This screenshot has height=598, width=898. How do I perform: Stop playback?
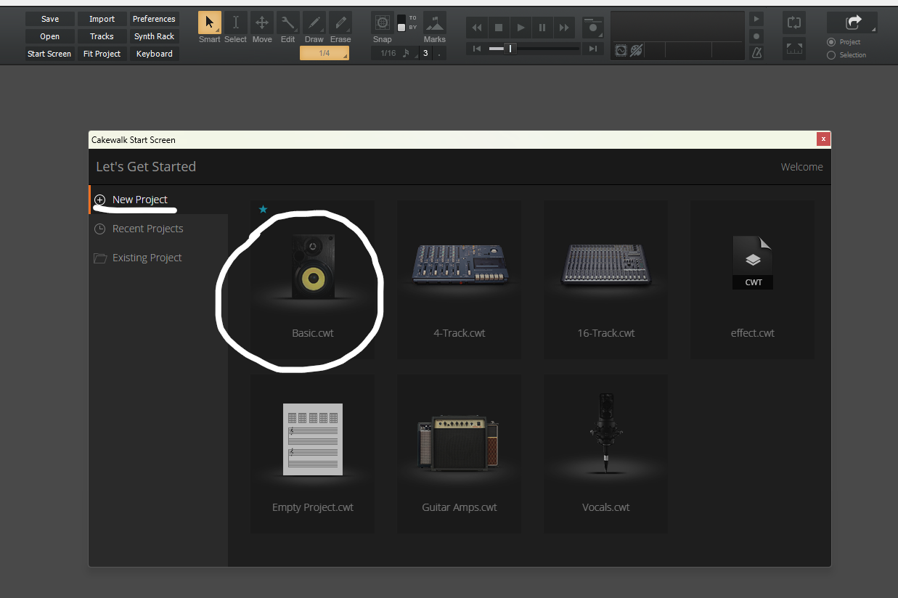[499, 28]
